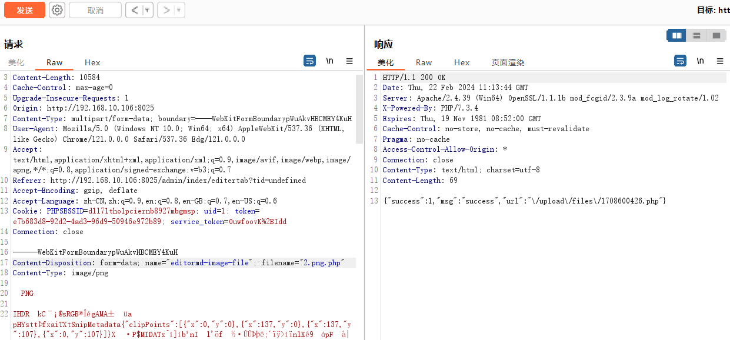Click the 取消 cancel button
The height and width of the screenshot is (340, 730).
(95, 10)
